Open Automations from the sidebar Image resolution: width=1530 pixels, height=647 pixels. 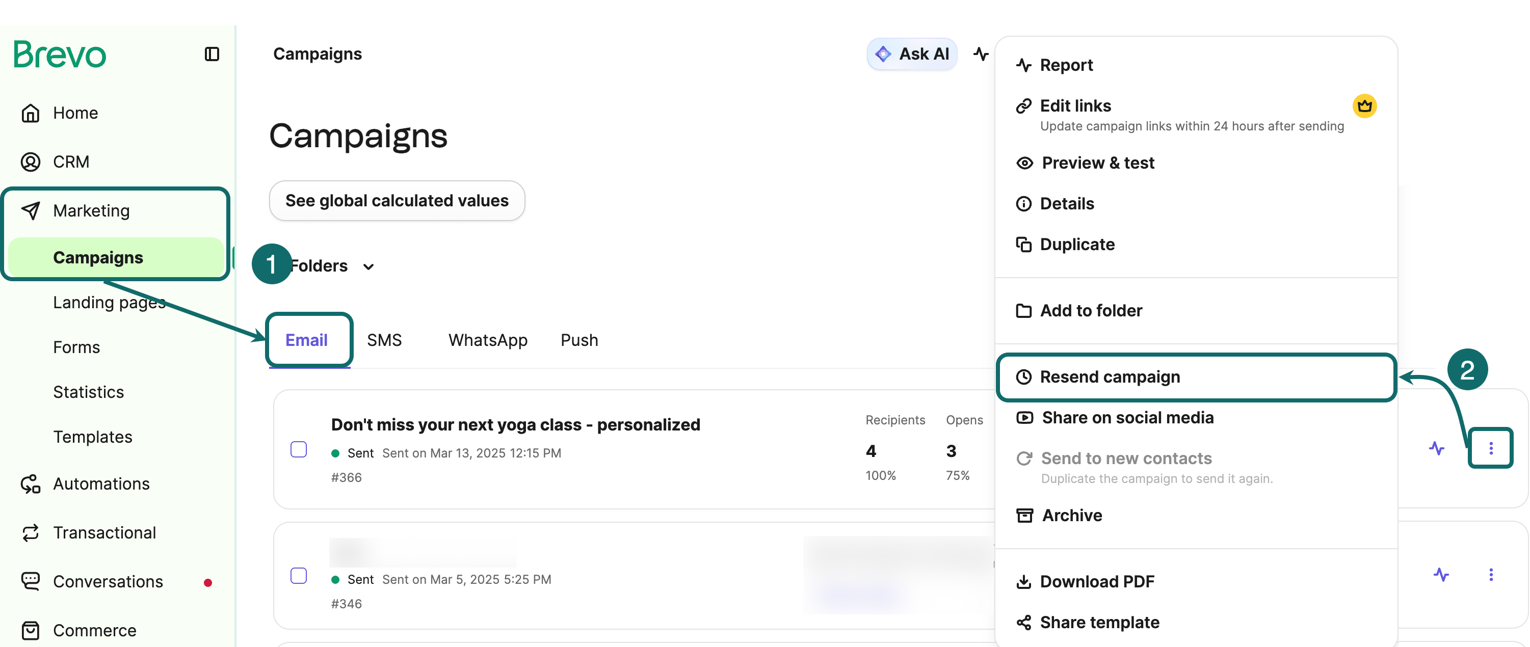[101, 484]
